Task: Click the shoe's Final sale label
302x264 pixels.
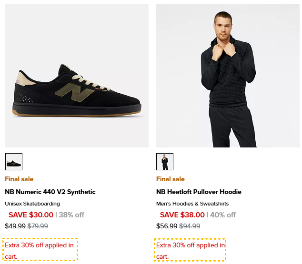Action: 19,179
